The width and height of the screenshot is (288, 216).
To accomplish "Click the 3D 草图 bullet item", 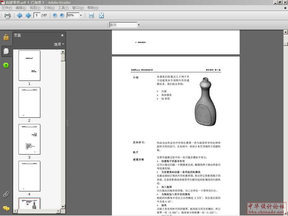I will tap(165, 99).
